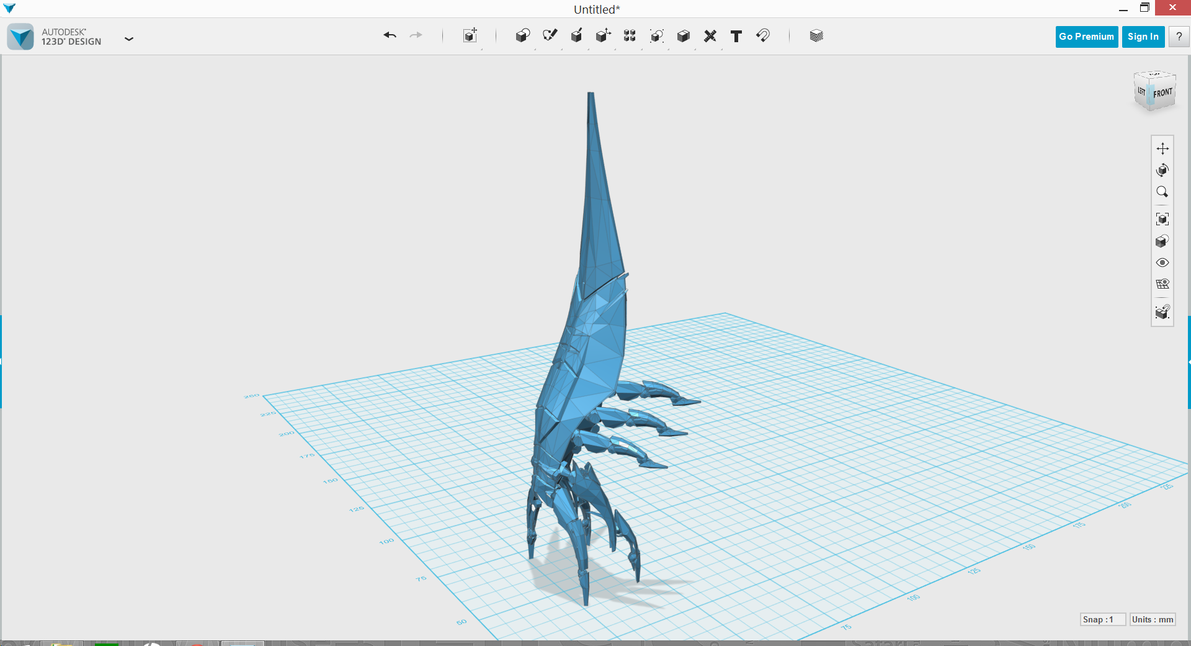Select the LEFT face of view cube

[1141, 91]
